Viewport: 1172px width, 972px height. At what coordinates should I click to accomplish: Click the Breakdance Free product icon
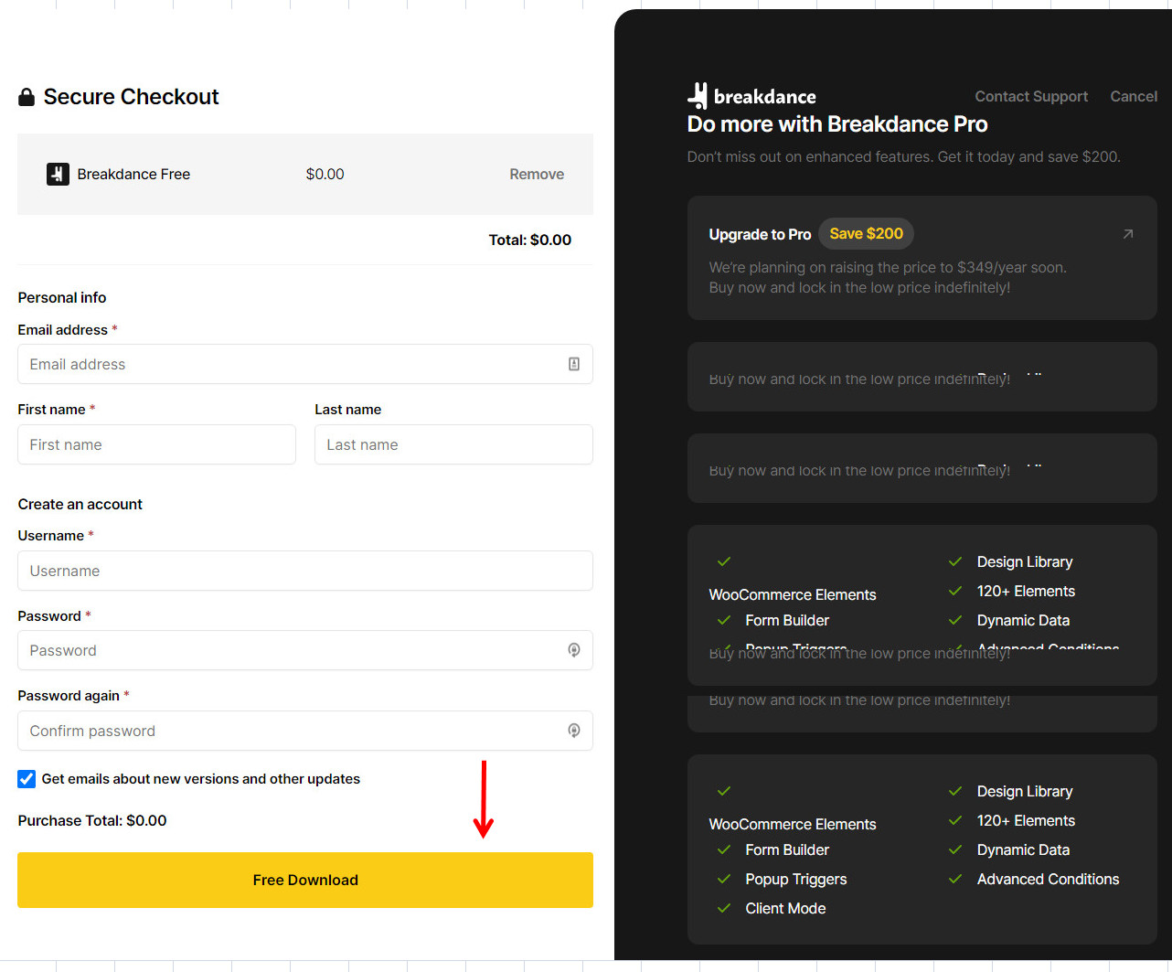tap(58, 174)
